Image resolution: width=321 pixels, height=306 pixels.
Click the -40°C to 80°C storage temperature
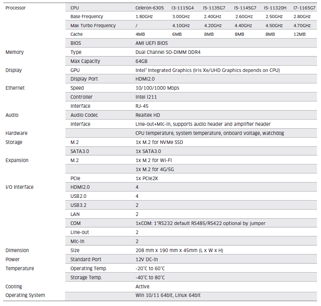(150, 278)
